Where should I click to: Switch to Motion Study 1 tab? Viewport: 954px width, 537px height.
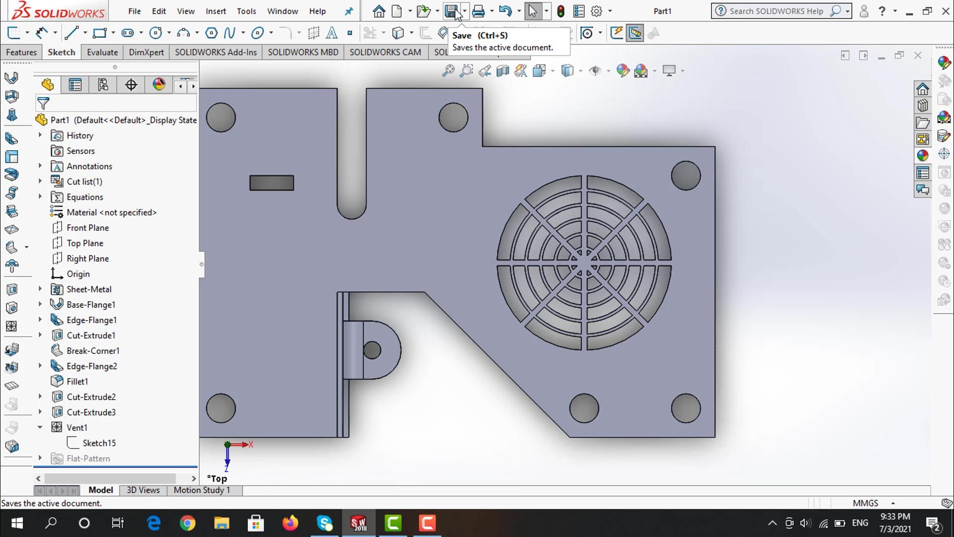coord(202,490)
